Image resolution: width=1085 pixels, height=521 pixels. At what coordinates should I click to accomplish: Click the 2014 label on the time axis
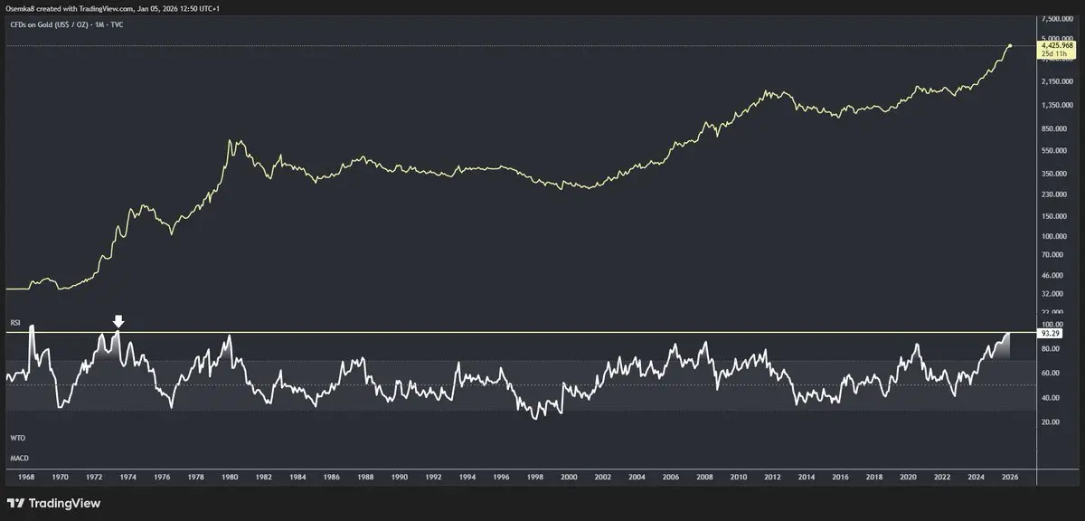click(x=806, y=476)
